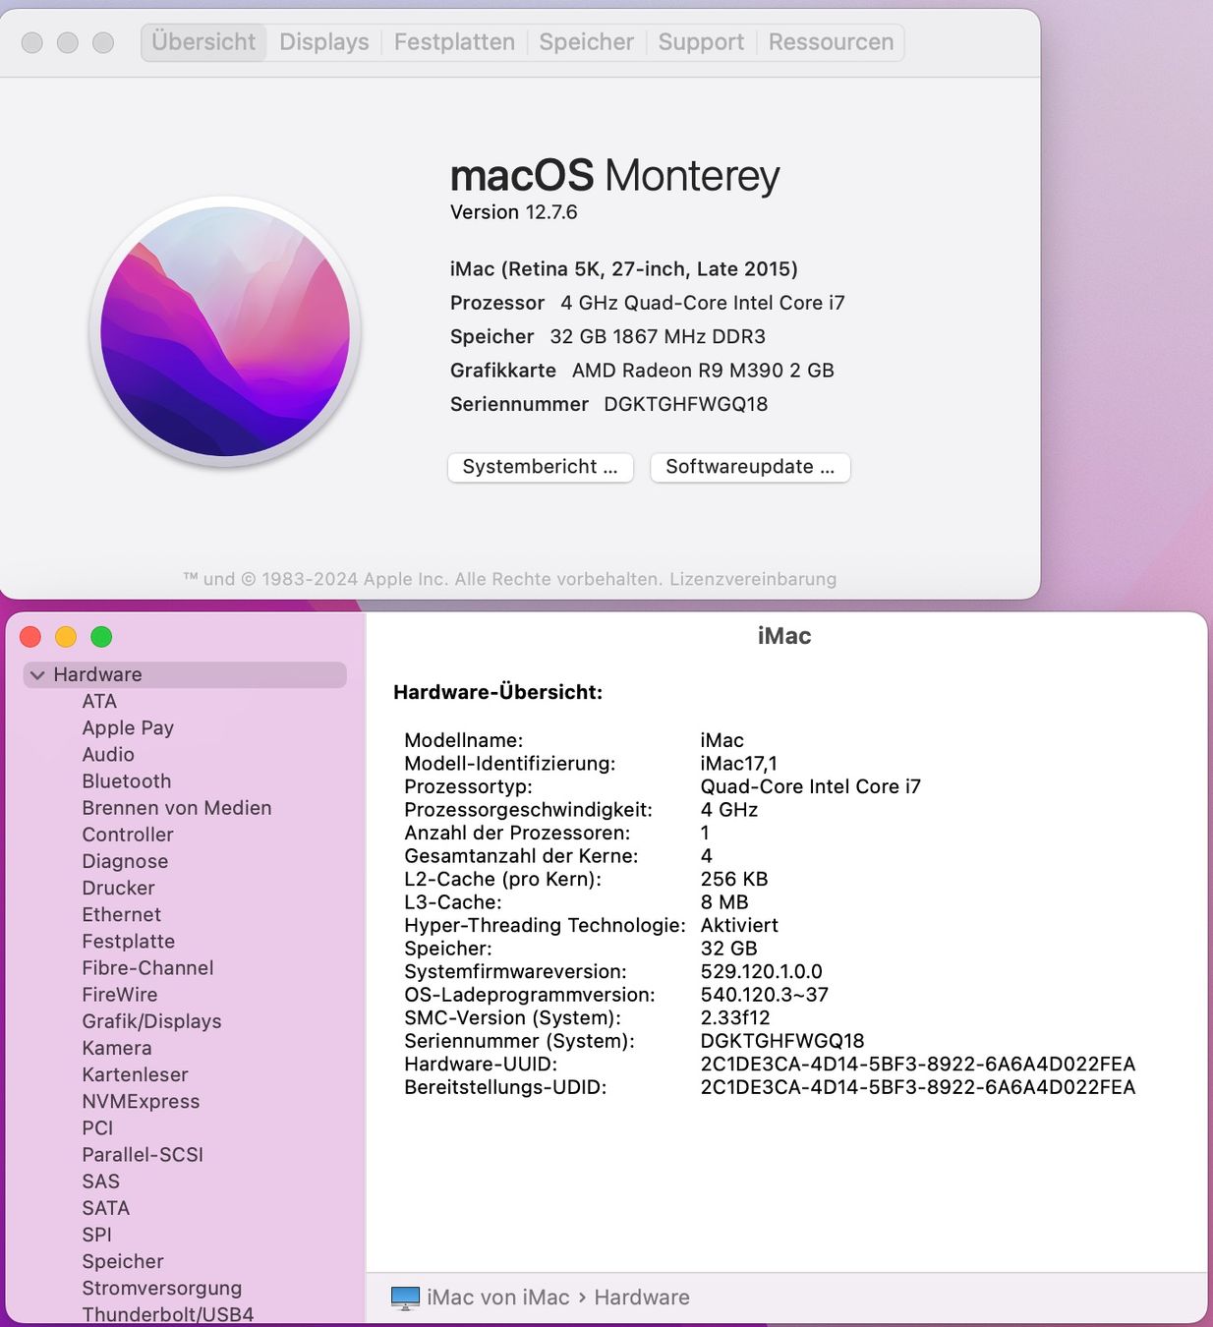The image size is (1213, 1327).
Task: Click the Seriennummer (System) value in the report
Action: point(782,1041)
